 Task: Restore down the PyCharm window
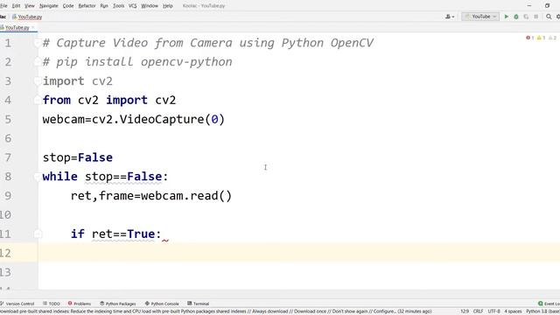(547, 6)
